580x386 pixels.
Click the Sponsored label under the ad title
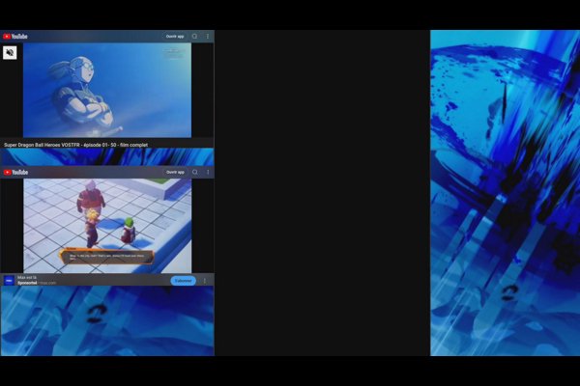pyautogui.click(x=27, y=284)
